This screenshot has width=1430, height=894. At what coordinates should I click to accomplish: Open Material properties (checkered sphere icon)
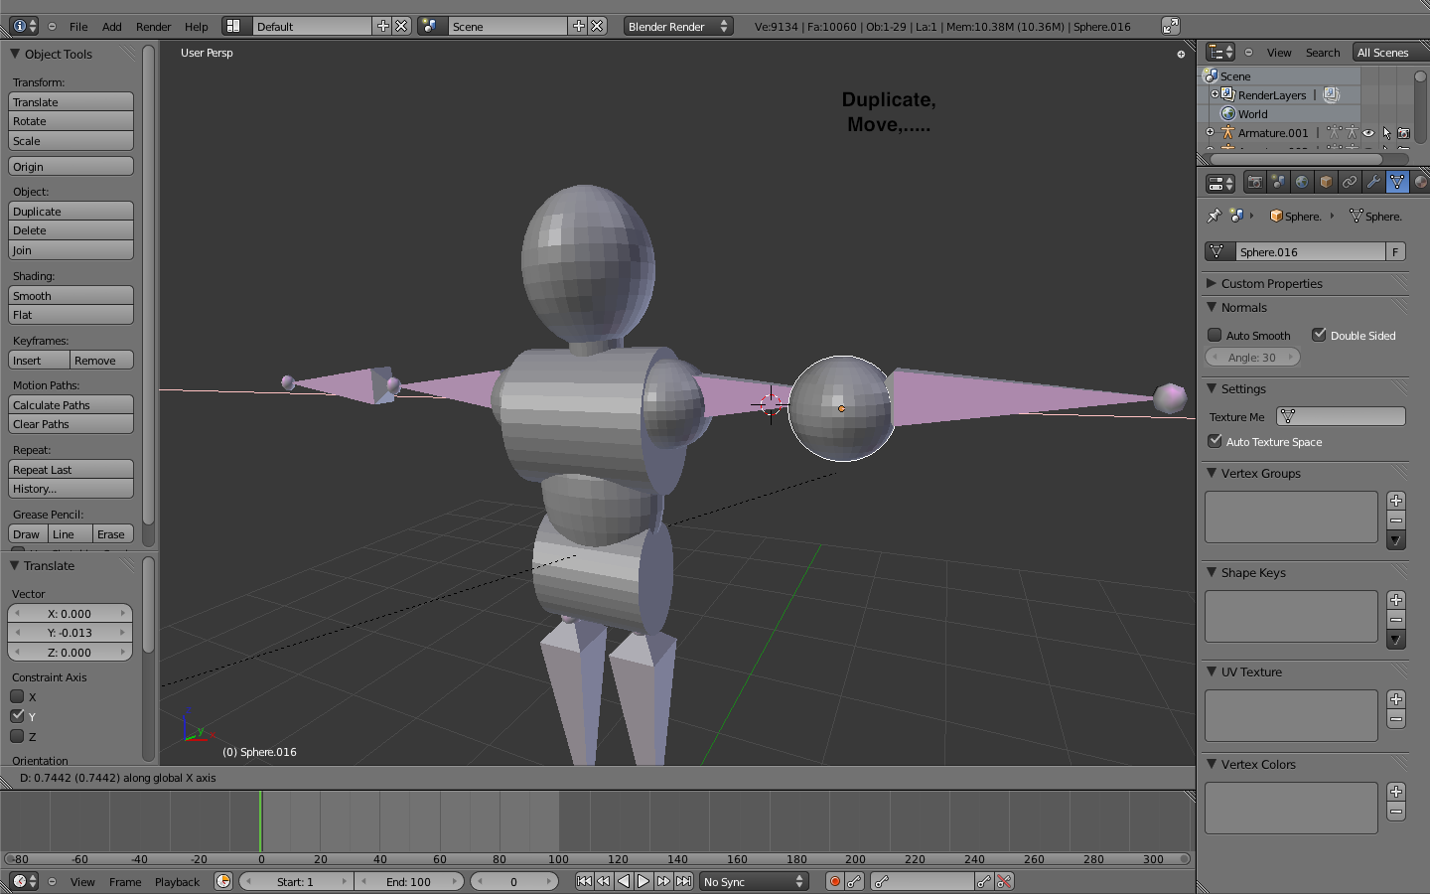click(1423, 183)
